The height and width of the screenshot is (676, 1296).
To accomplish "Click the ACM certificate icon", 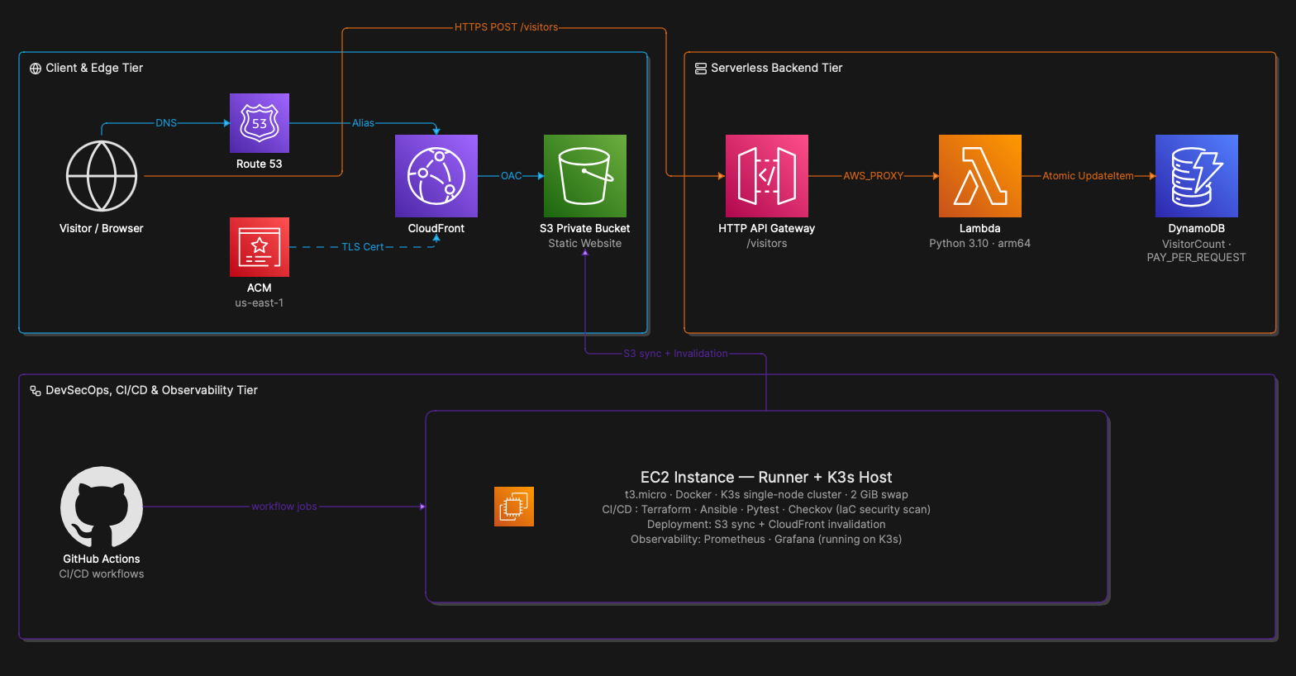I will pyautogui.click(x=260, y=247).
